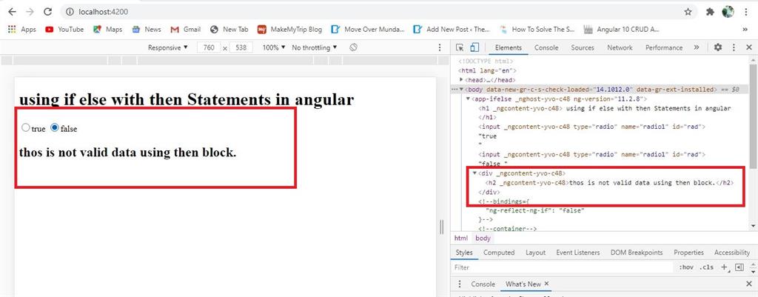Open Chrome's three-dot menu
758x297 pixels.
tap(748, 12)
